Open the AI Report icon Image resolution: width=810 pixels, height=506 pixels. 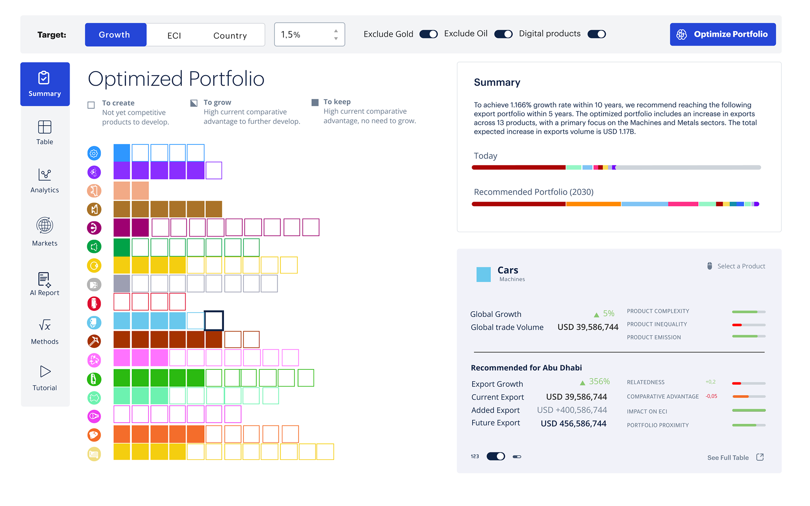[x=45, y=279]
